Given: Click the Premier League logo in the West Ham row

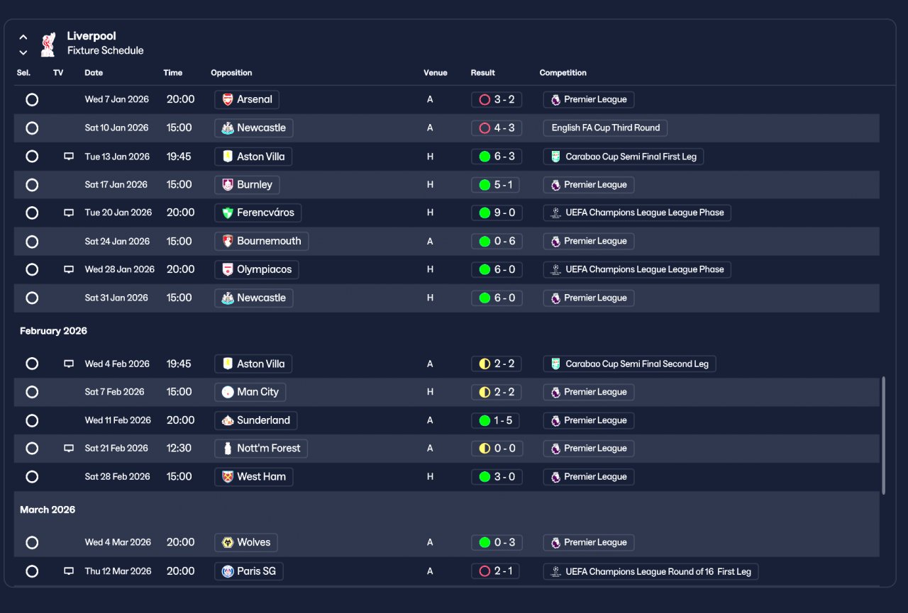Looking at the screenshot, I should tap(555, 477).
